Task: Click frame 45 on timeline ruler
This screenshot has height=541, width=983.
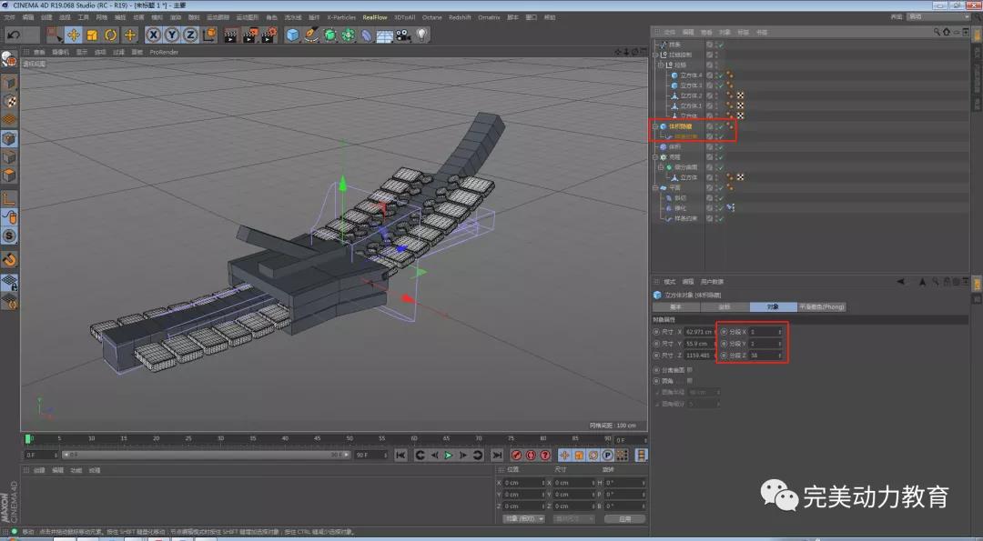Action: click(318, 439)
